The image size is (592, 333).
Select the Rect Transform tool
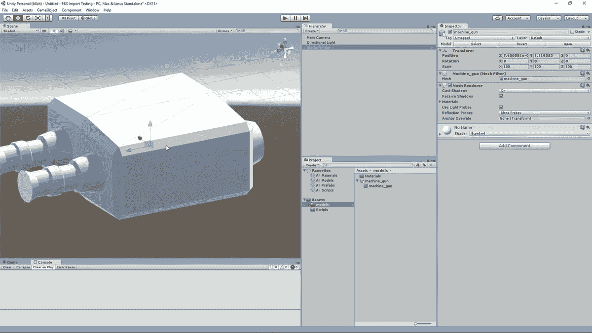47,18
